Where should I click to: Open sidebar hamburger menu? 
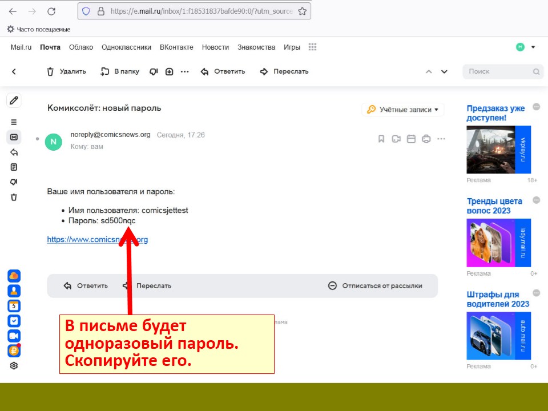point(14,122)
